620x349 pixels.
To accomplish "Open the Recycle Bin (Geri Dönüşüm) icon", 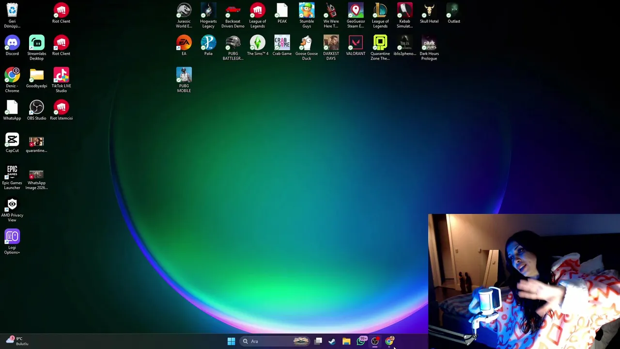I will click(x=12, y=16).
